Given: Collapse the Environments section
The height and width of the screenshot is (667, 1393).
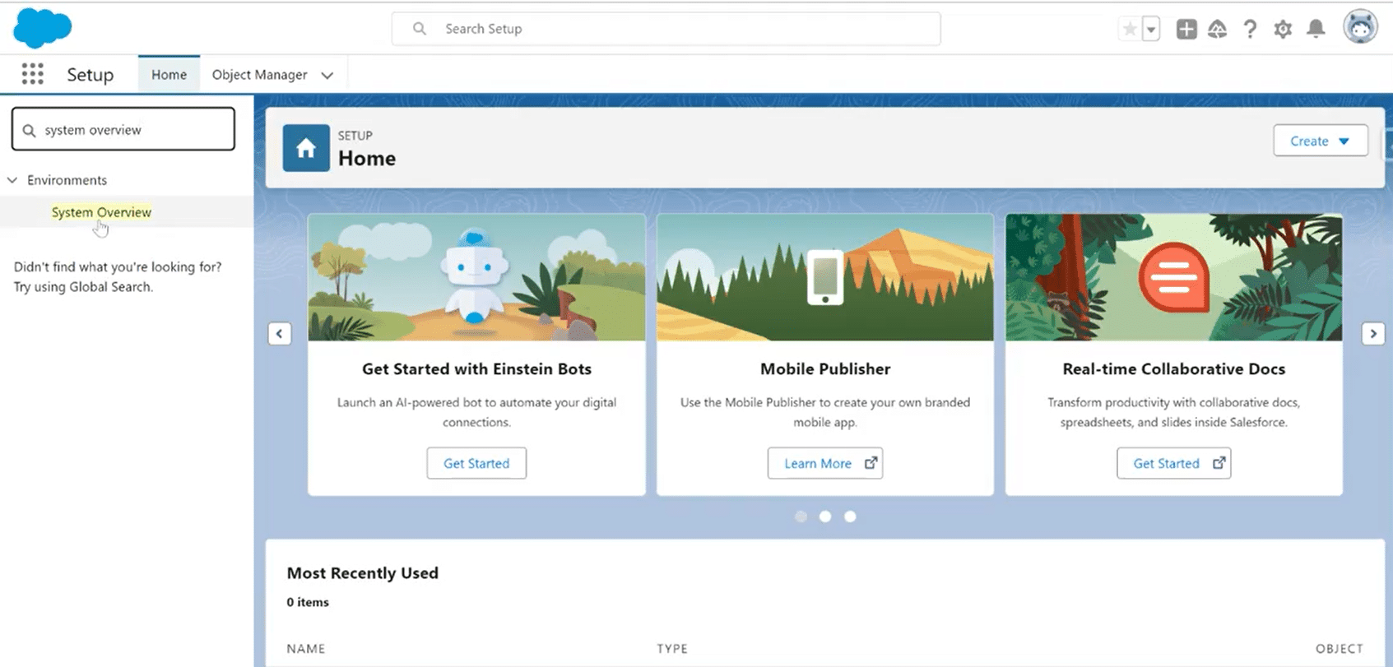Looking at the screenshot, I should [x=12, y=180].
